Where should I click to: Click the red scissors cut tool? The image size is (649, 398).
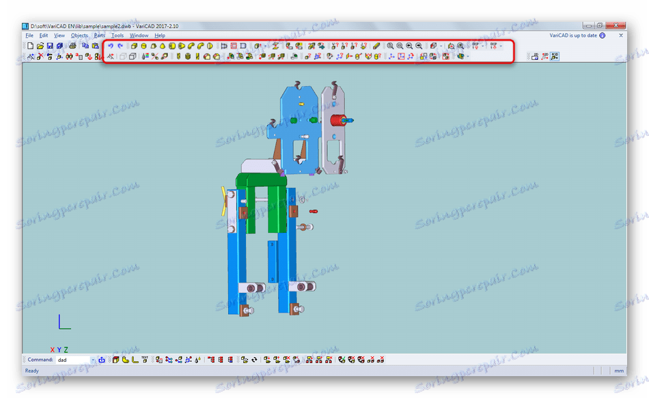(x=155, y=56)
